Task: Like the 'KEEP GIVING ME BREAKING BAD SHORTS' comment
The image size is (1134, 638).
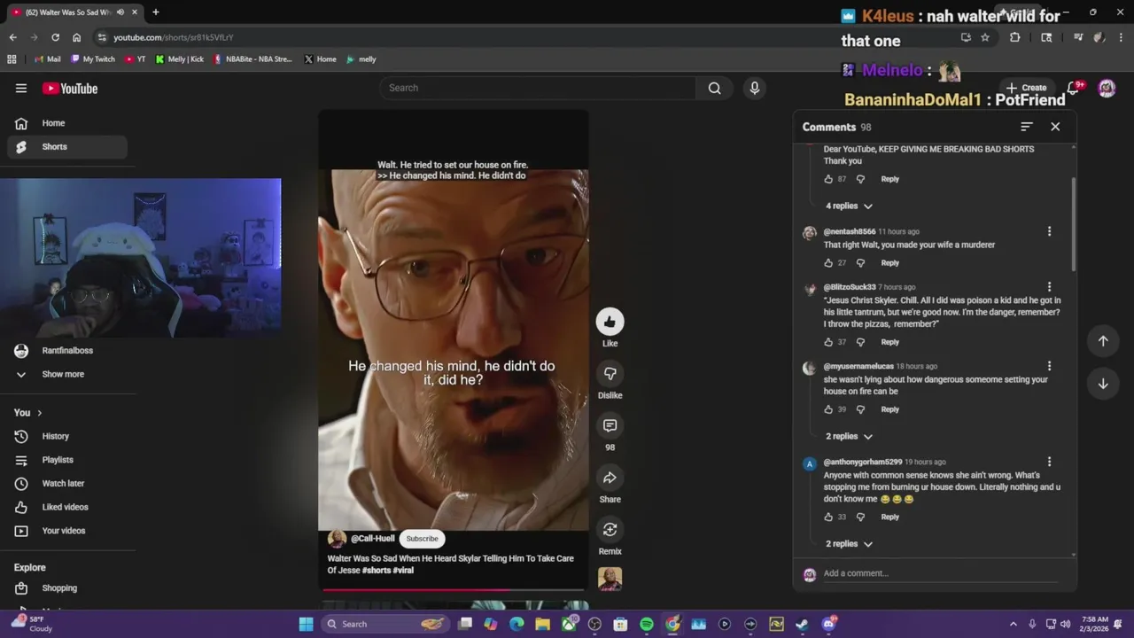Action: coord(828,179)
